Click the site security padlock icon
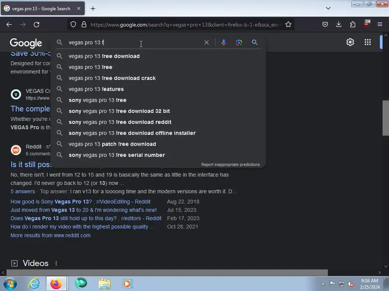The height and width of the screenshot is (291, 389). click(x=84, y=25)
